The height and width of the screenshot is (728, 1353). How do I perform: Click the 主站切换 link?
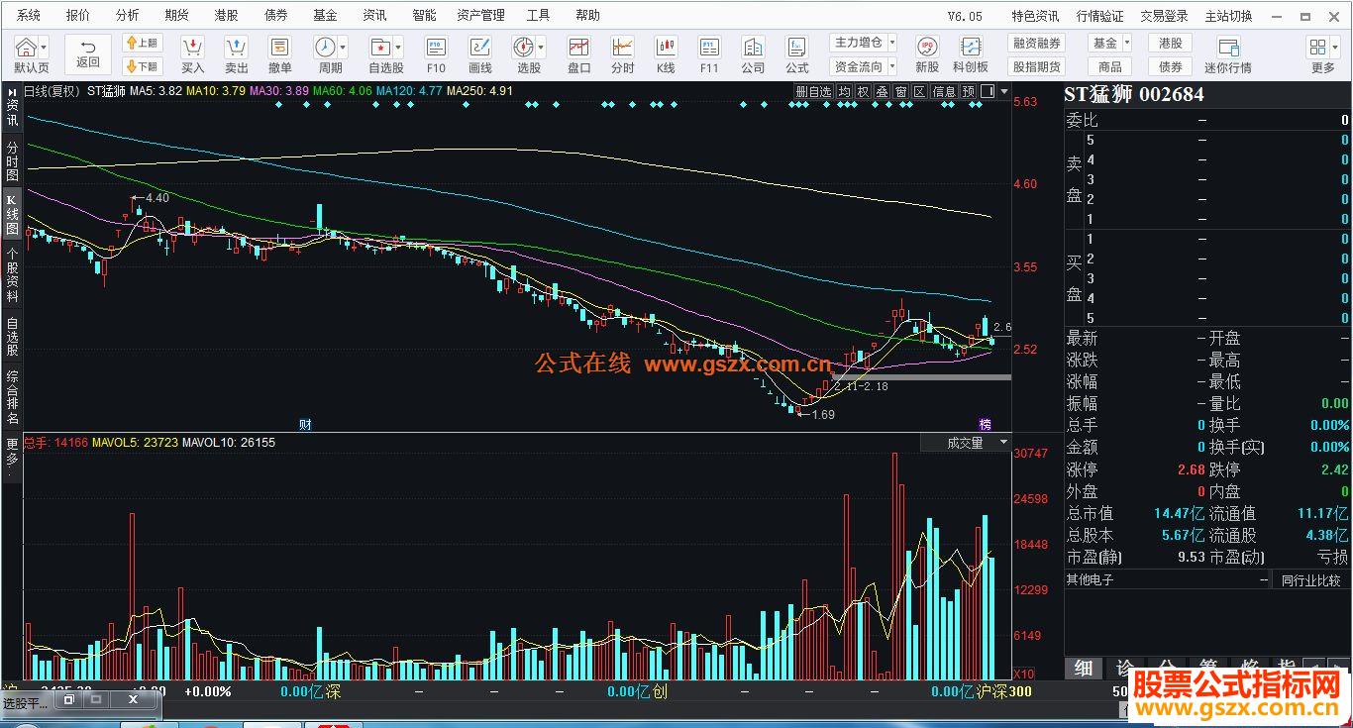click(1228, 16)
